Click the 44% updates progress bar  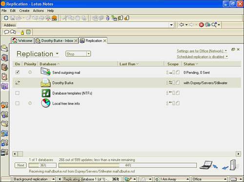[128, 165]
